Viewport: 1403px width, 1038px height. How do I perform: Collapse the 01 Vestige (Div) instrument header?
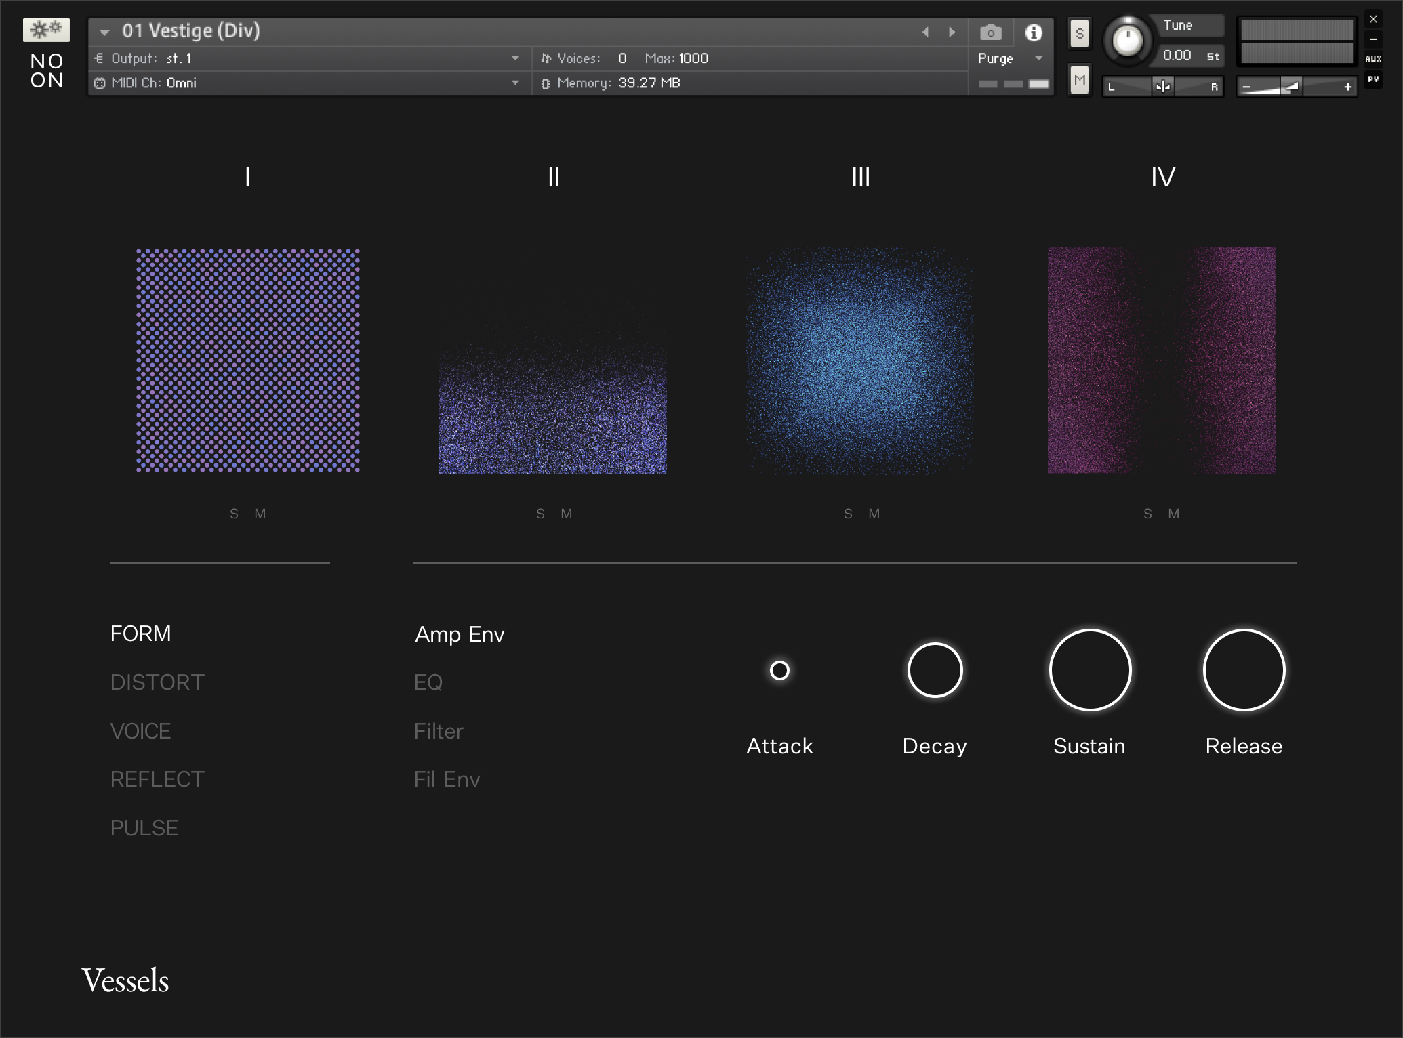(x=105, y=31)
